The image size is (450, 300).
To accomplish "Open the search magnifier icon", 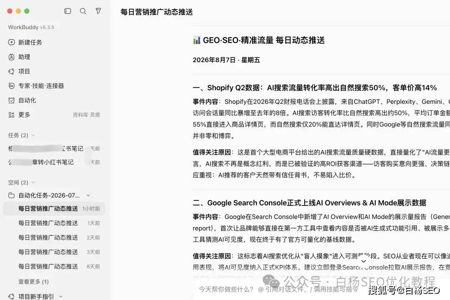I will click(x=83, y=11).
